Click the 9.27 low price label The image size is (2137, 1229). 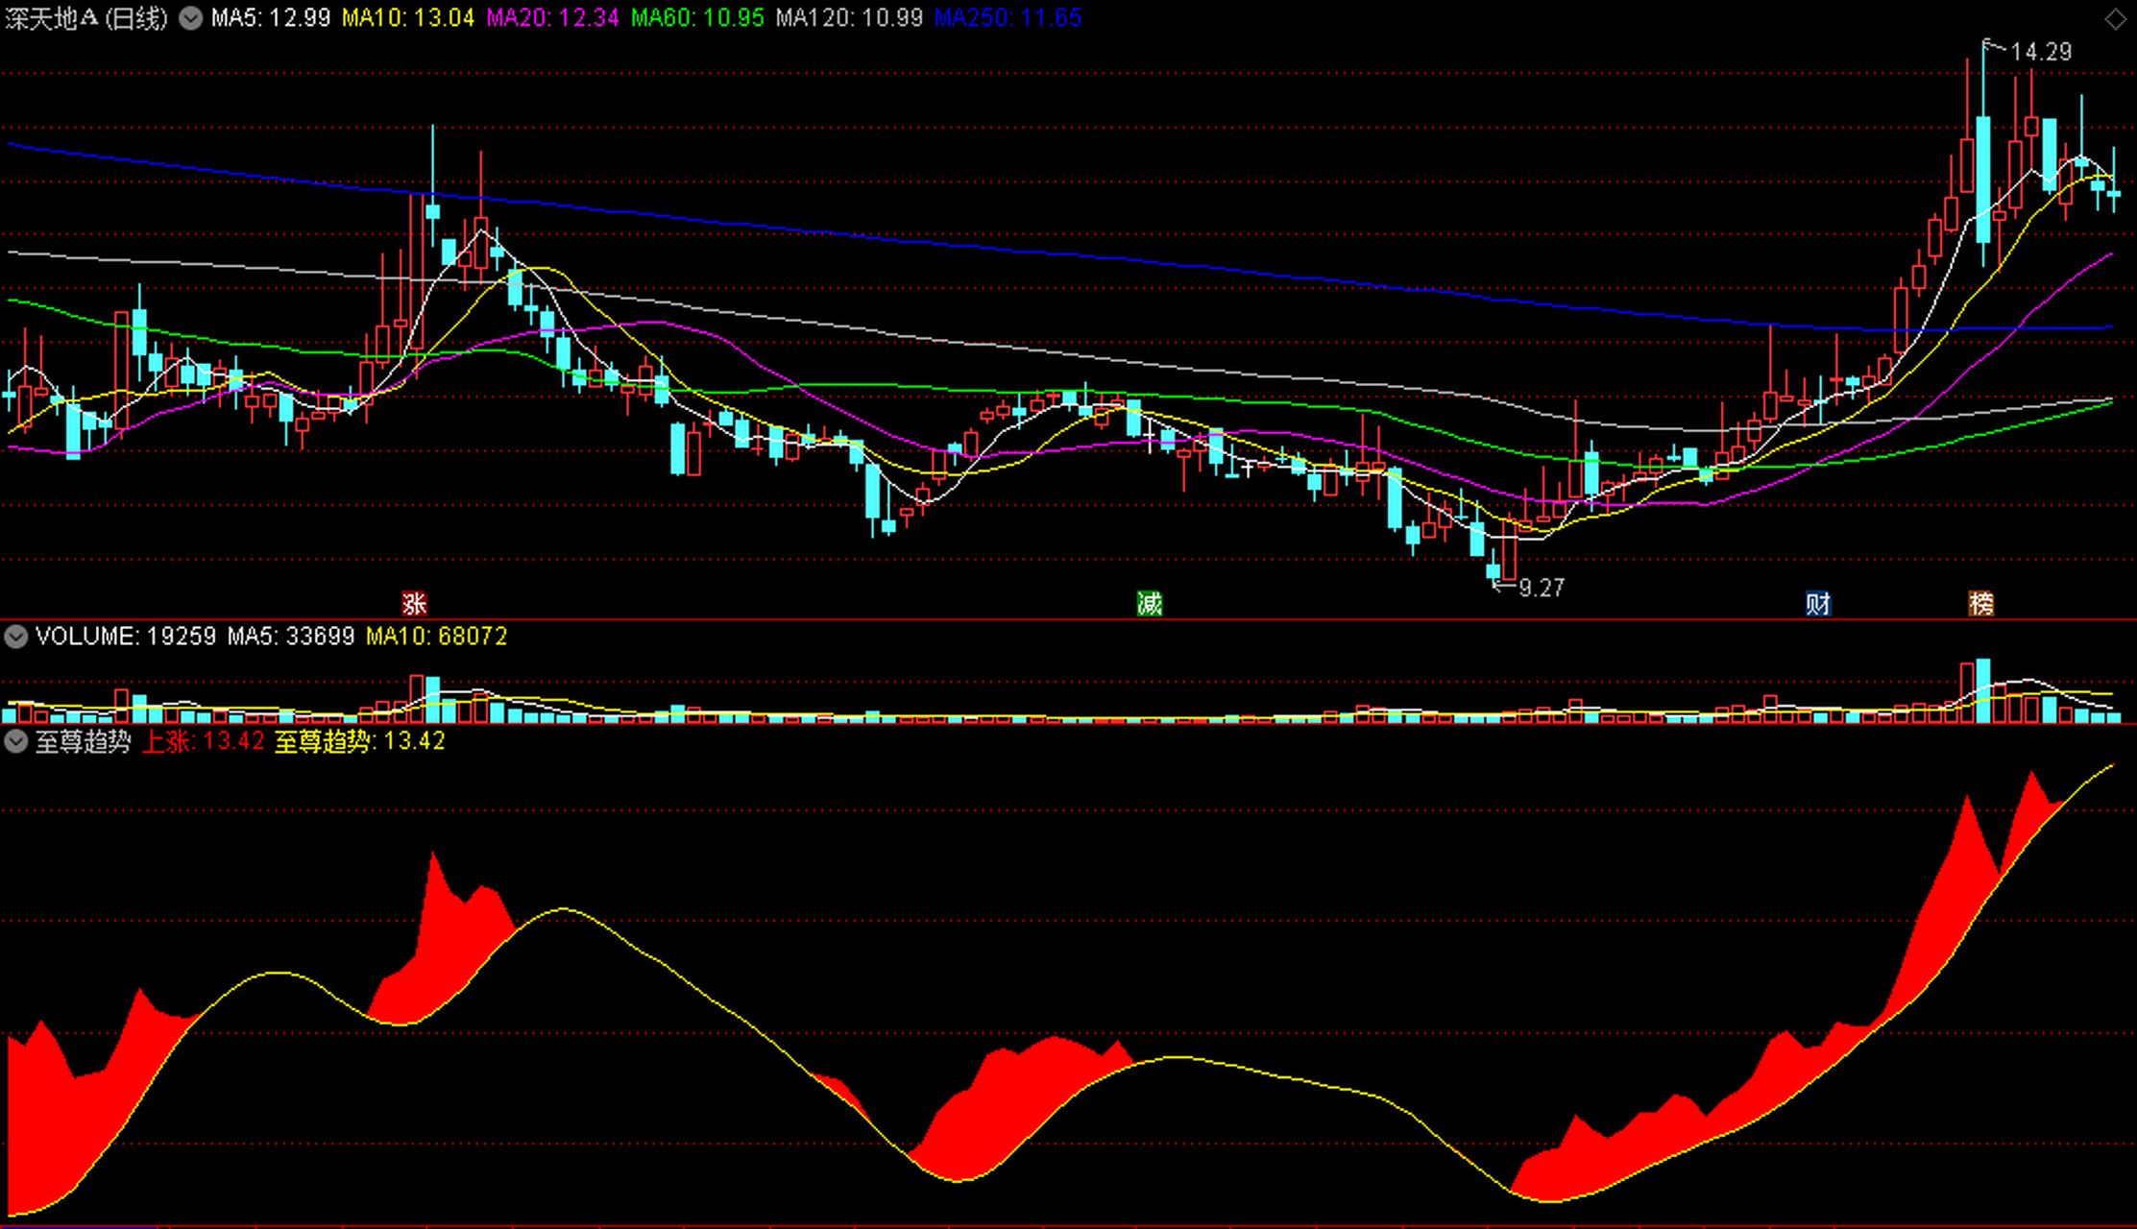[1542, 588]
